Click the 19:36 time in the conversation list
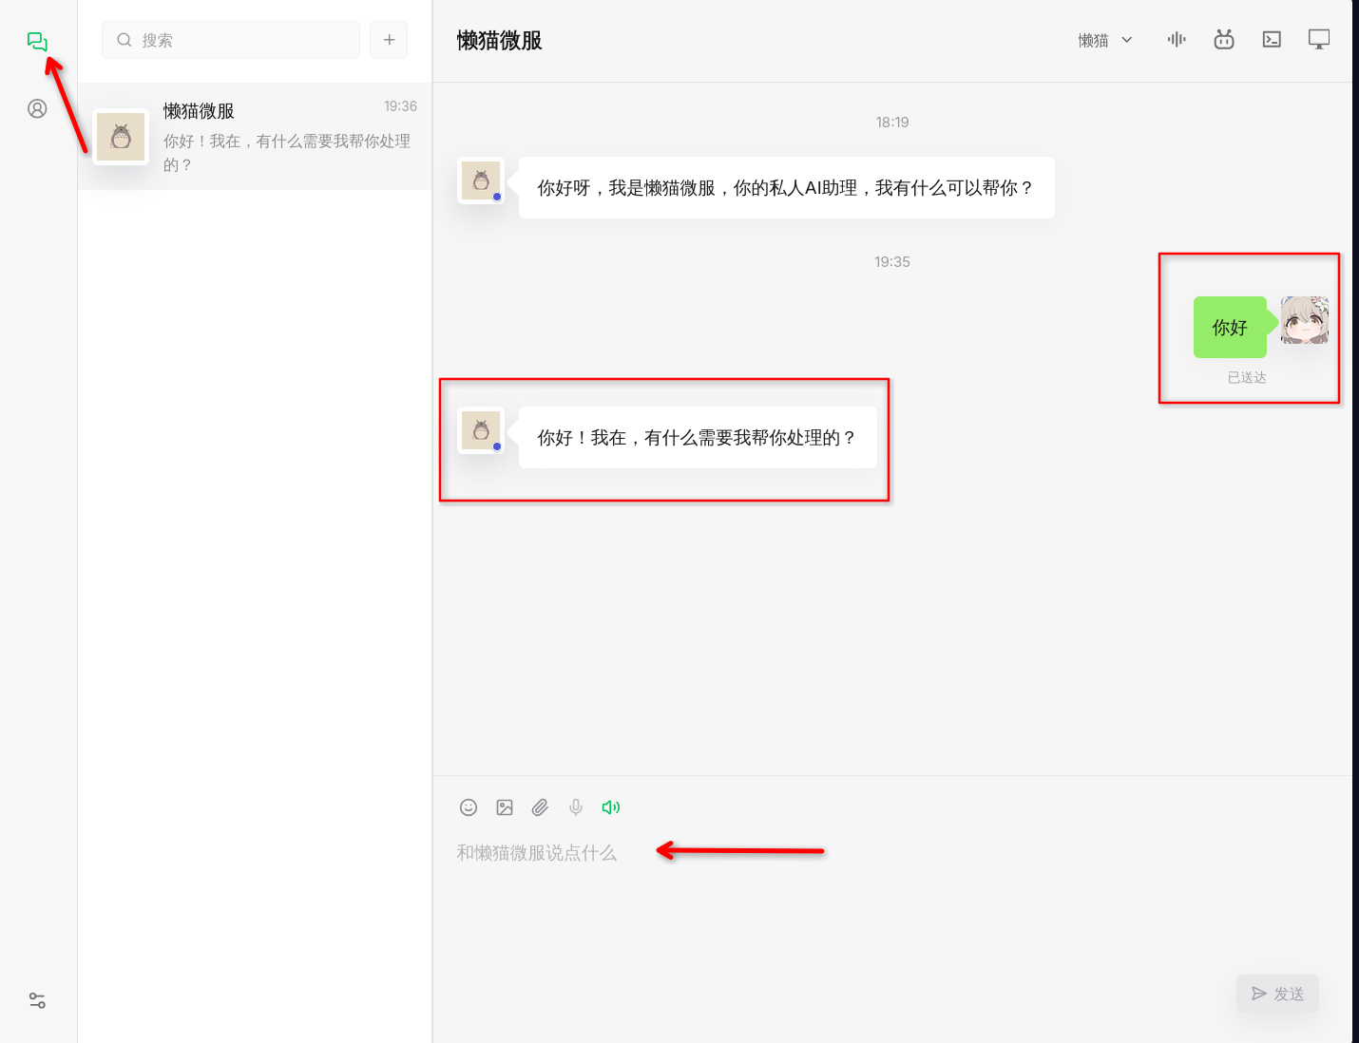1359x1043 pixels. click(x=400, y=106)
